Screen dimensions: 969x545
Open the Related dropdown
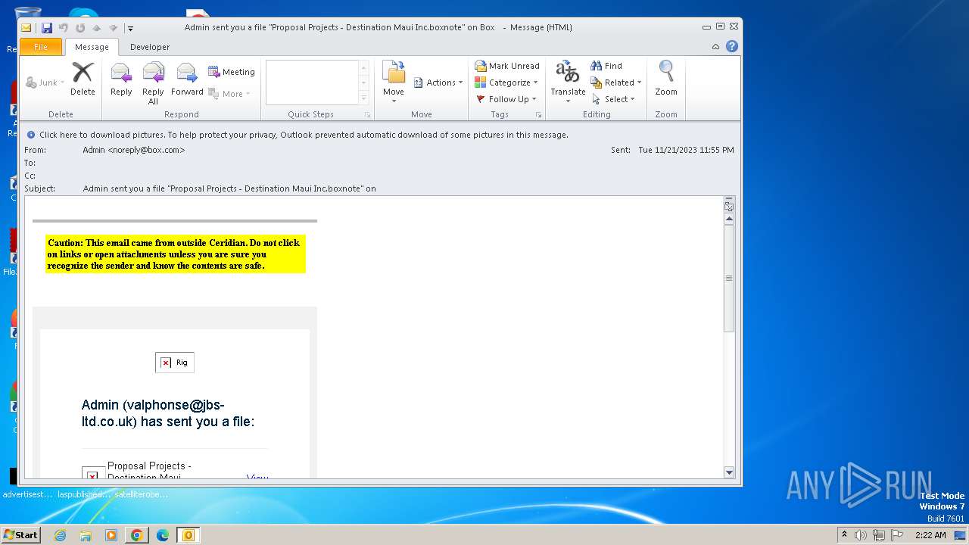[616, 83]
